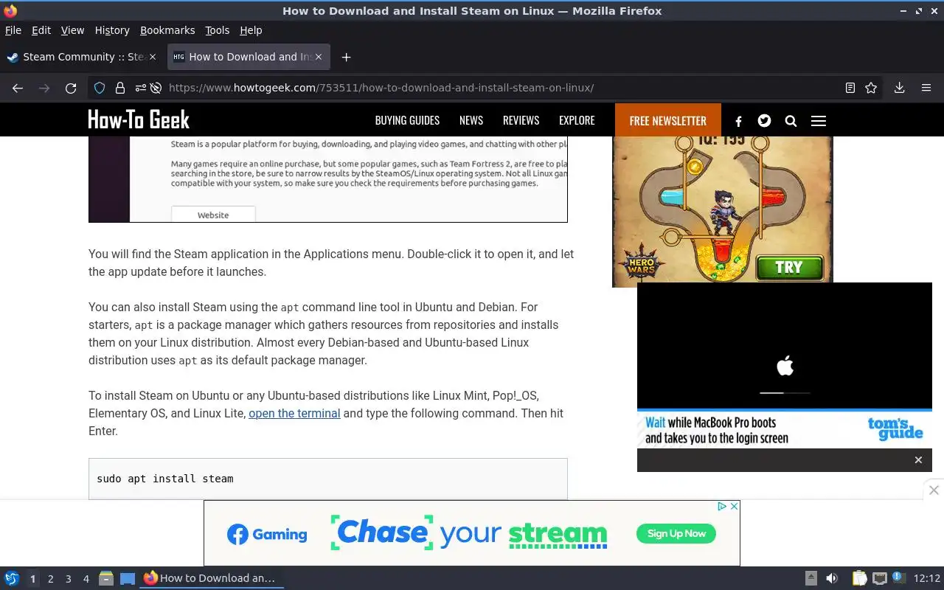
Task: Click the update notifier tray icon
Action: click(898, 577)
